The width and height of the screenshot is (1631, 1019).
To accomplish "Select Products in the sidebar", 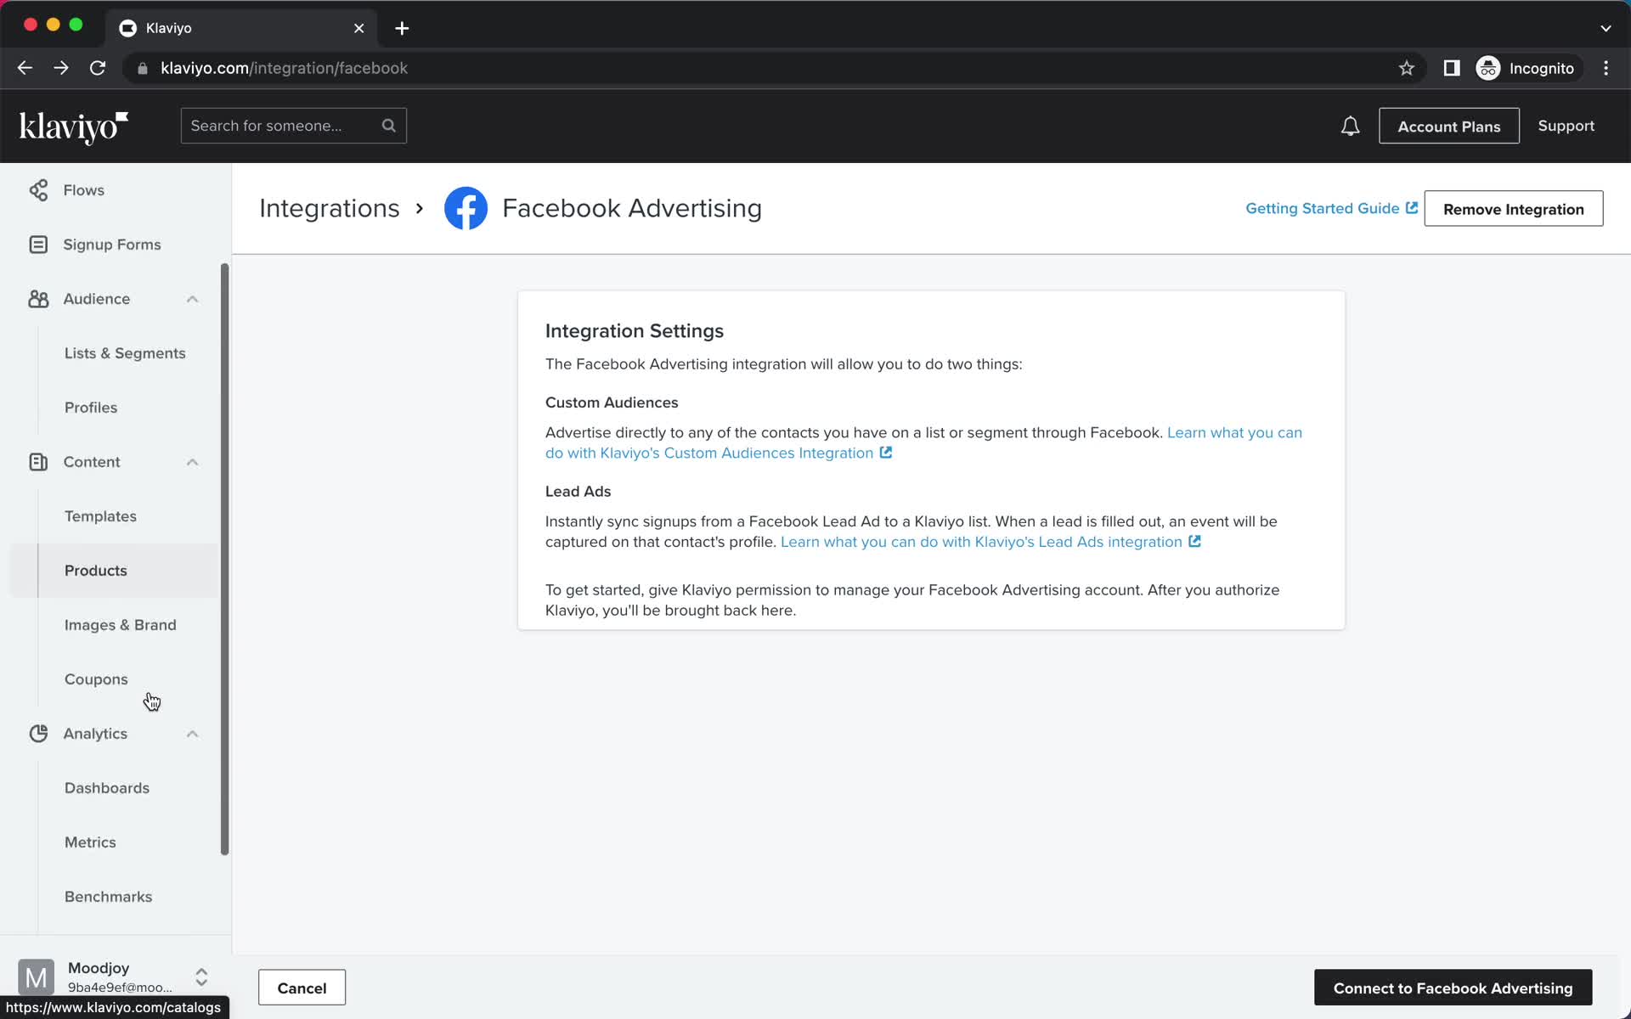I will [x=96, y=571].
